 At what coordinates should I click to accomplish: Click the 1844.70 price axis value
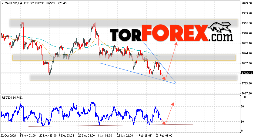(x=247, y=53)
